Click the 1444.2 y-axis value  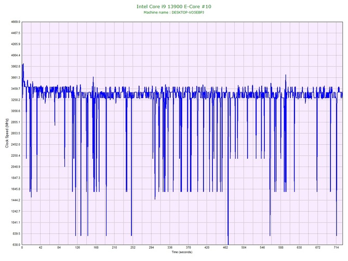[16, 200]
